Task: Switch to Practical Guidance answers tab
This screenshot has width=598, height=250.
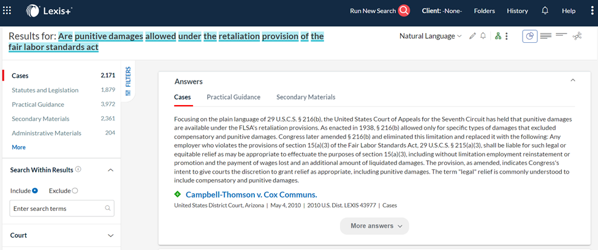Action: coord(233,97)
